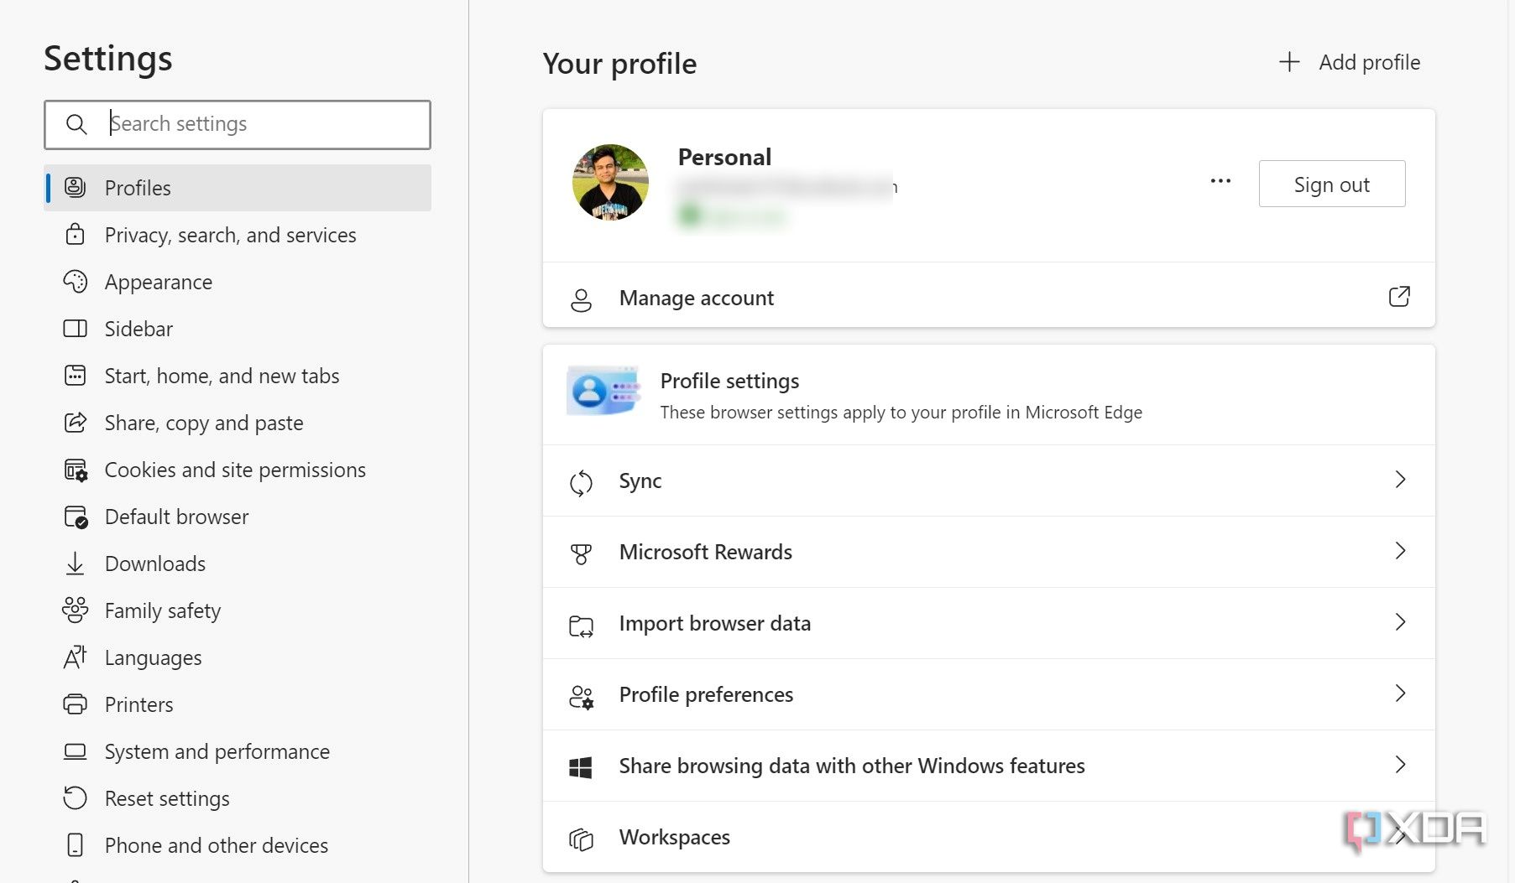Click the Windows logo beside Share browsing data

[x=581, y=766]
